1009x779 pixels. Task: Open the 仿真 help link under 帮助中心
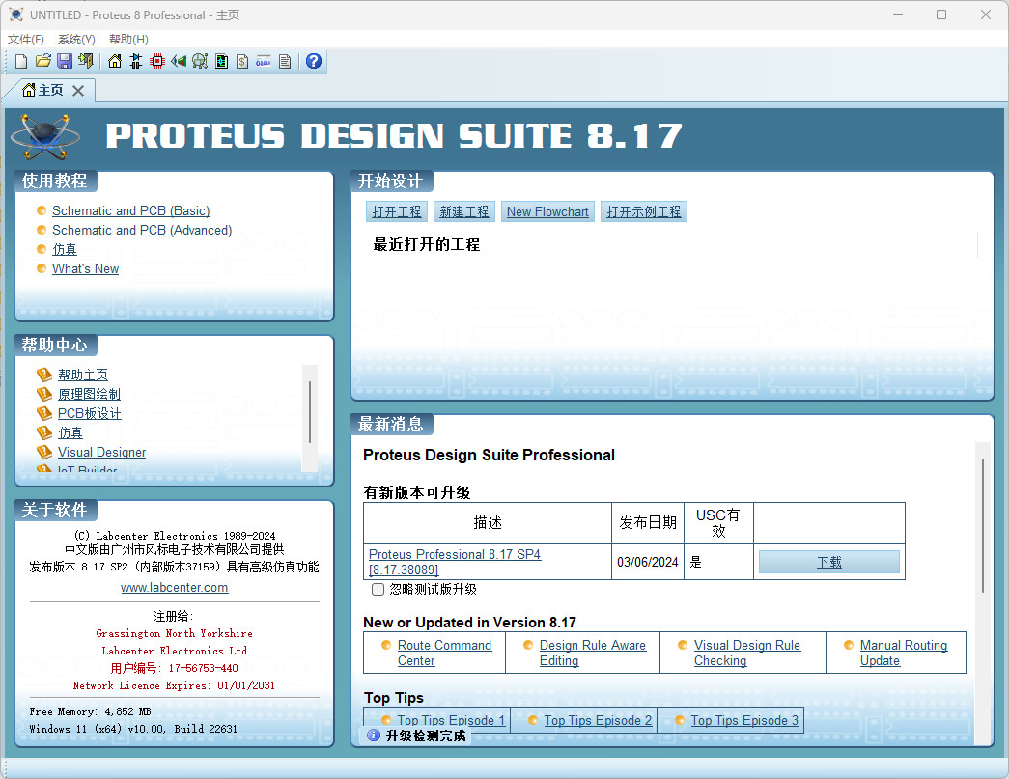[70, 432]
